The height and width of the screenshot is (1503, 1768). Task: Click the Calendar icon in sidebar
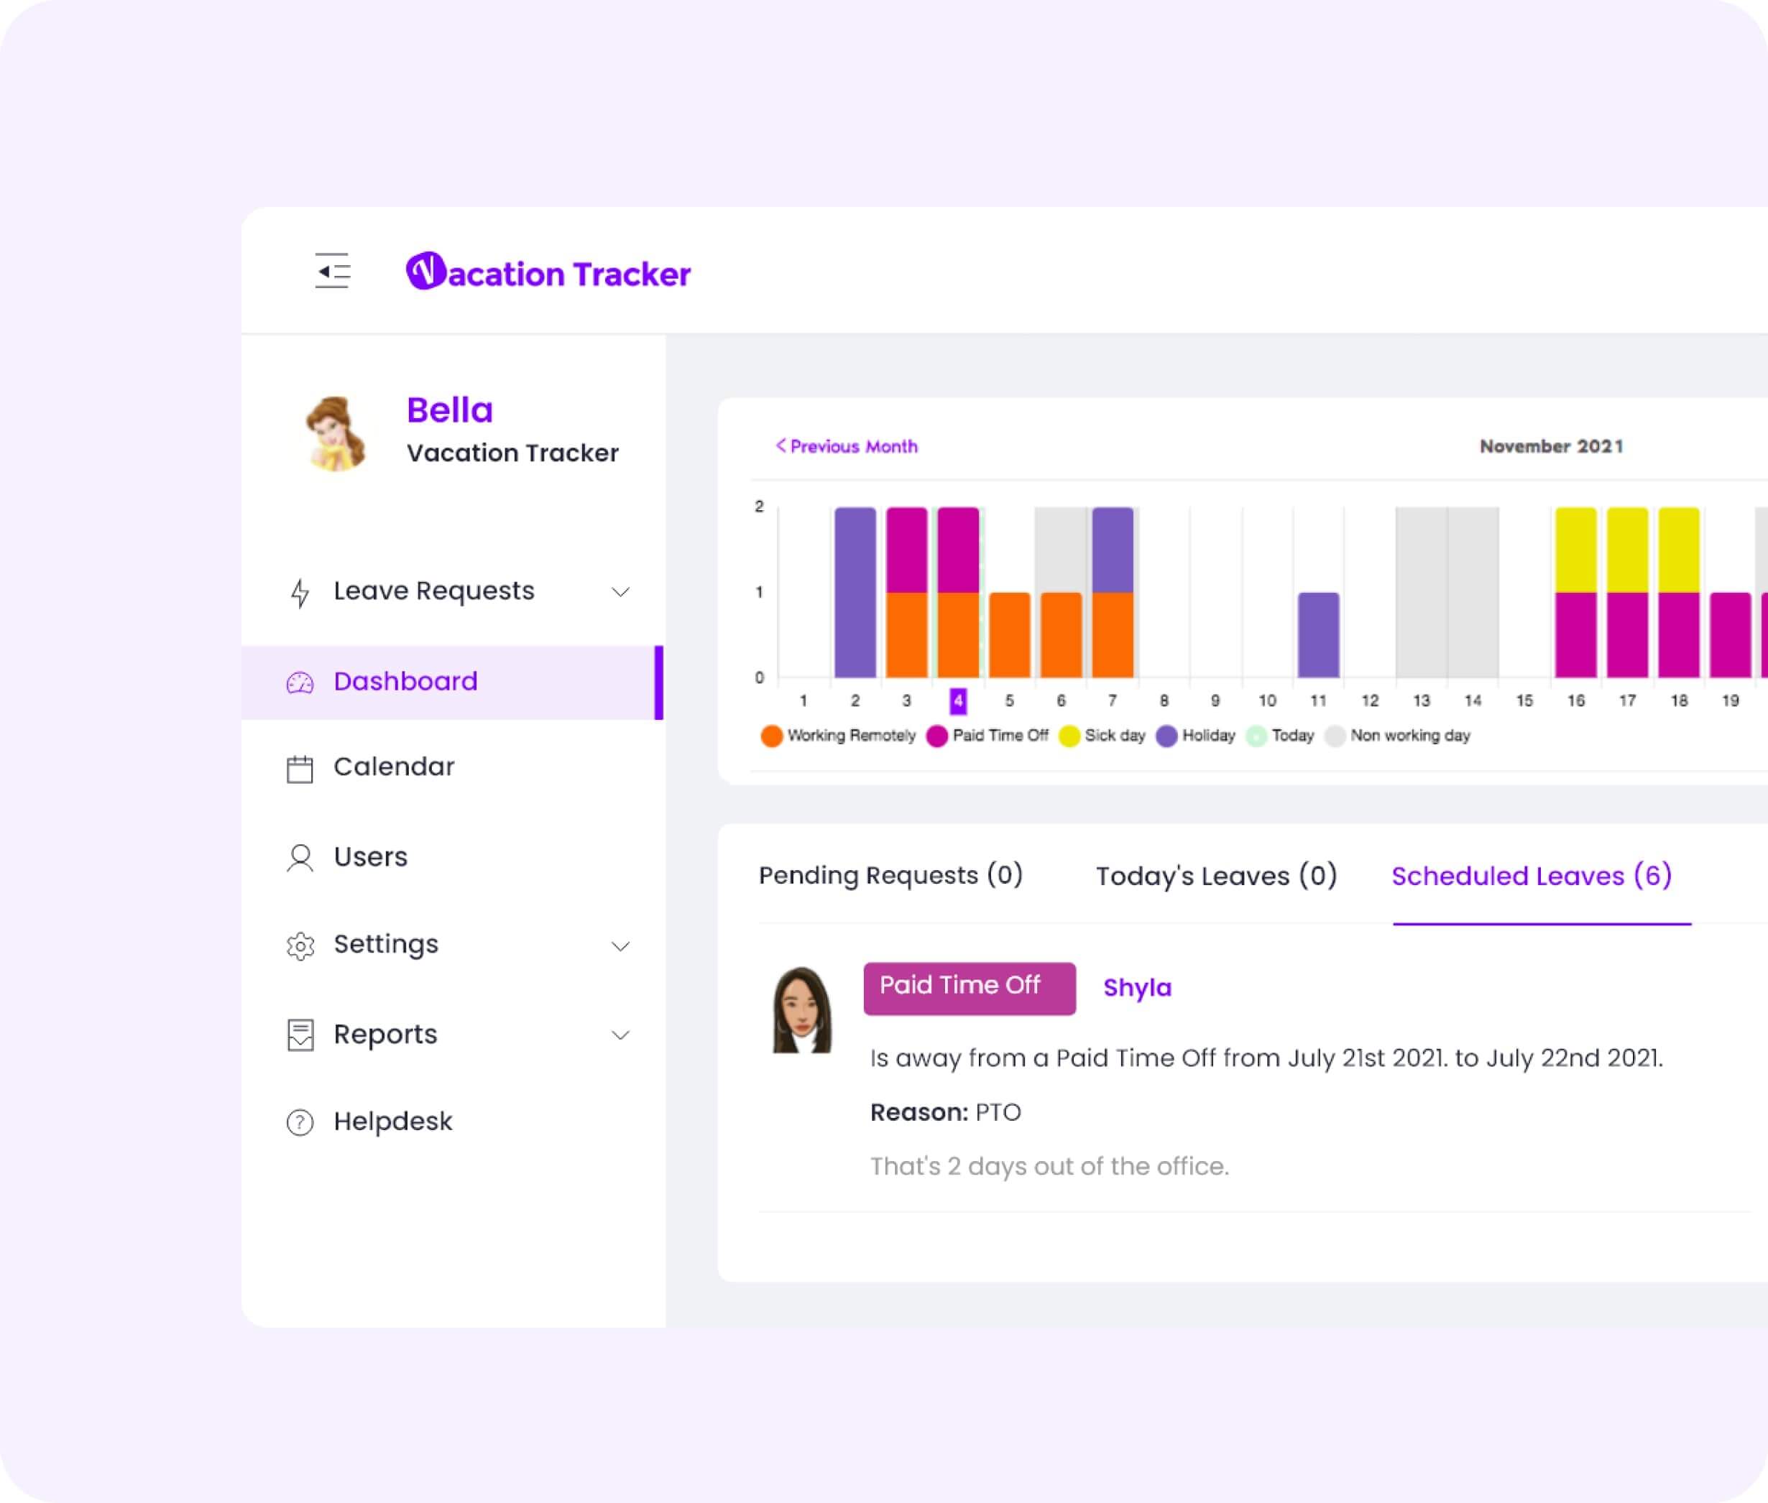[298, 767]
